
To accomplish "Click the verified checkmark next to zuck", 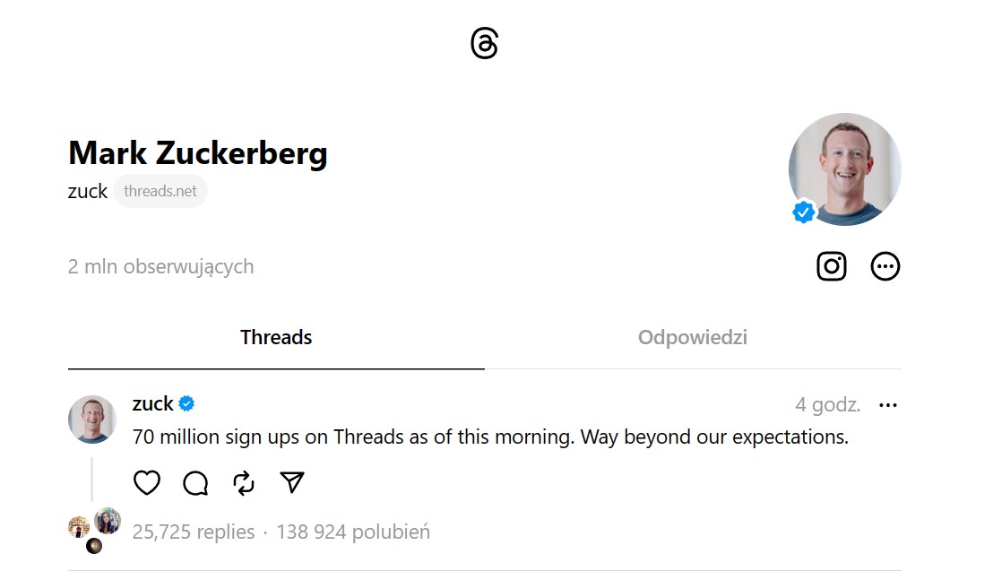I will point(186,404).
